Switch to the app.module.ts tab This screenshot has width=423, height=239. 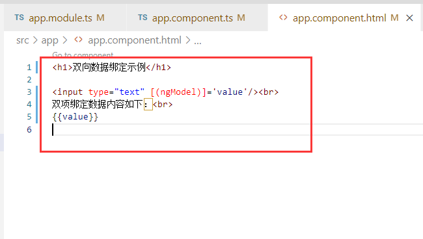tap(64, 18)
